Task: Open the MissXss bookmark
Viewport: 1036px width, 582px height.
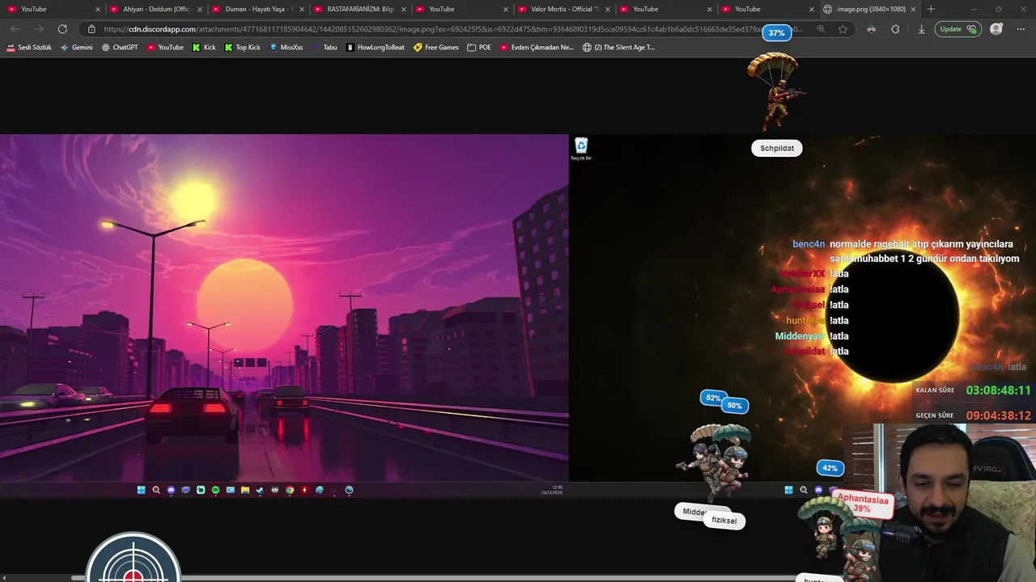Action: pyautogui.click(x=286, y=47)
